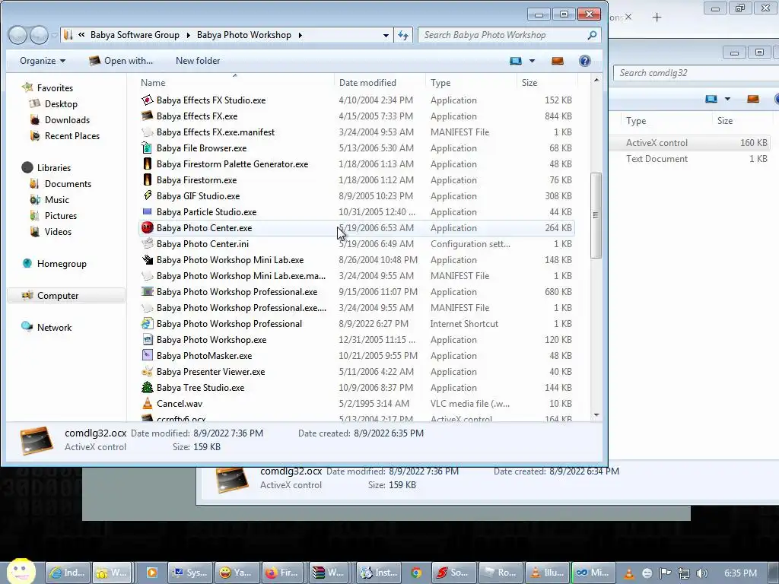
Task: Select the red Babya Photo Center.exe icon
Action: 147,228
